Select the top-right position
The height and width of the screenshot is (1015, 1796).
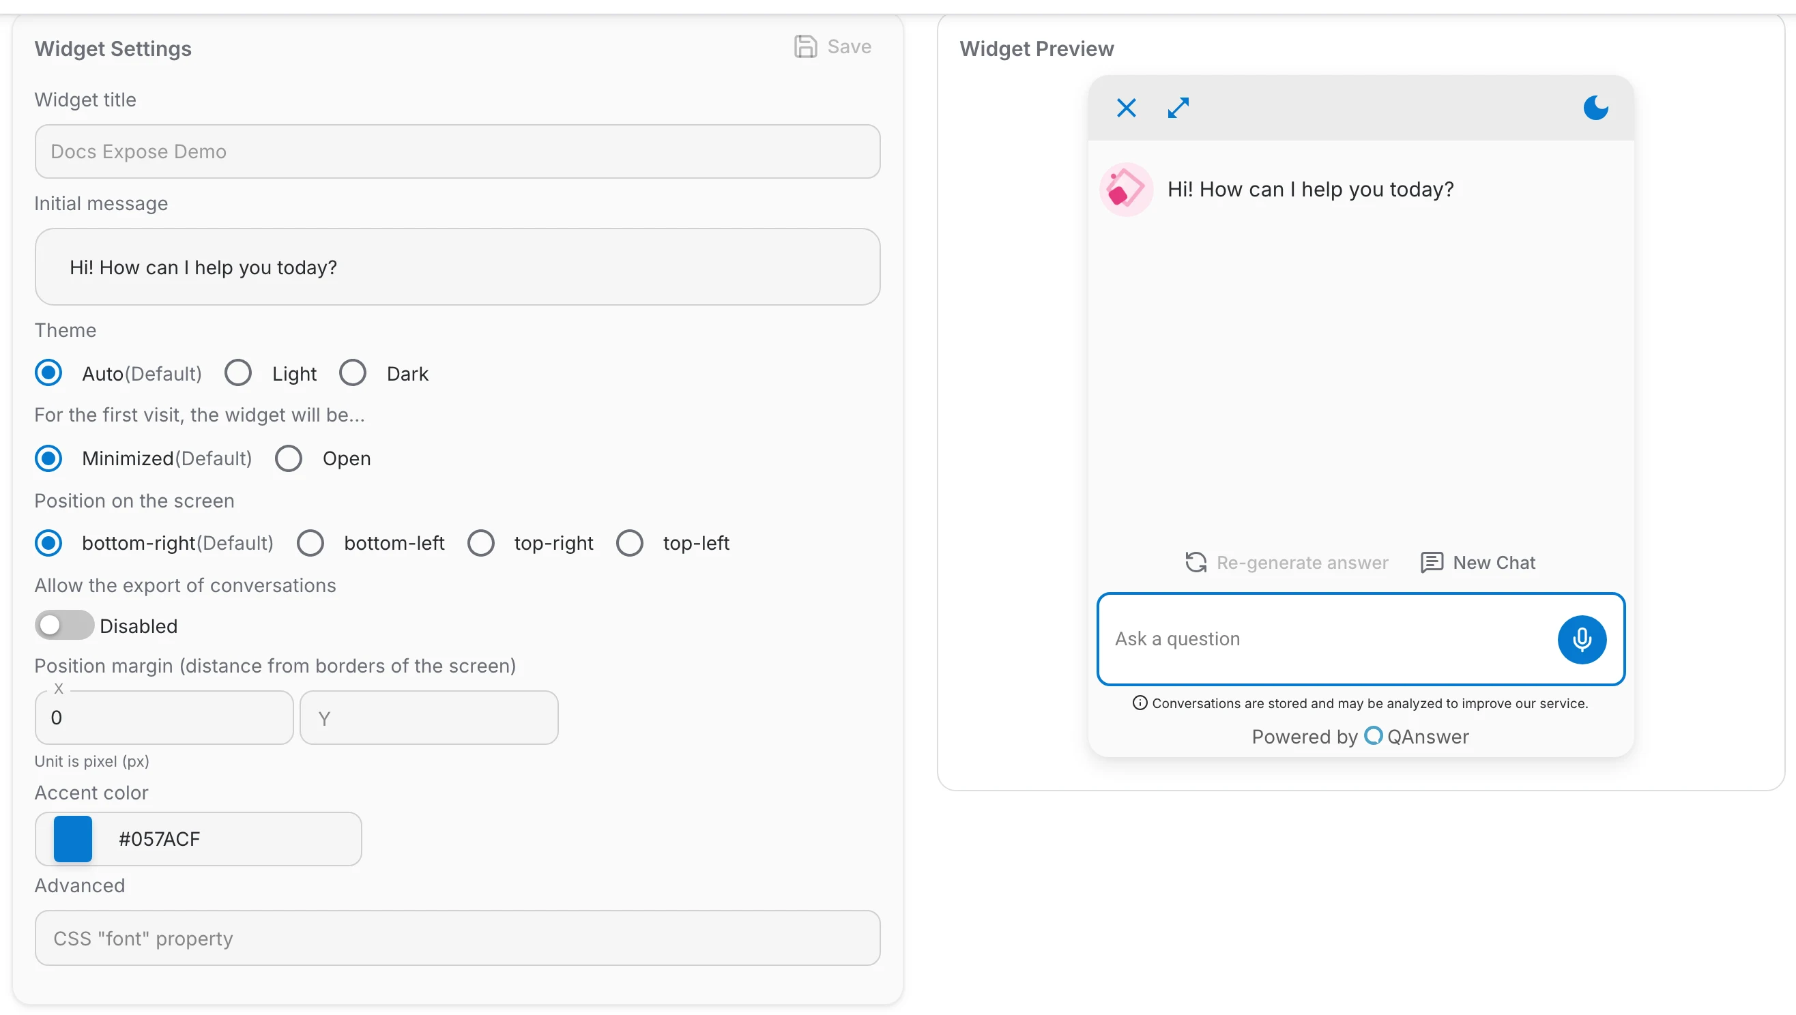pos(480,543)
